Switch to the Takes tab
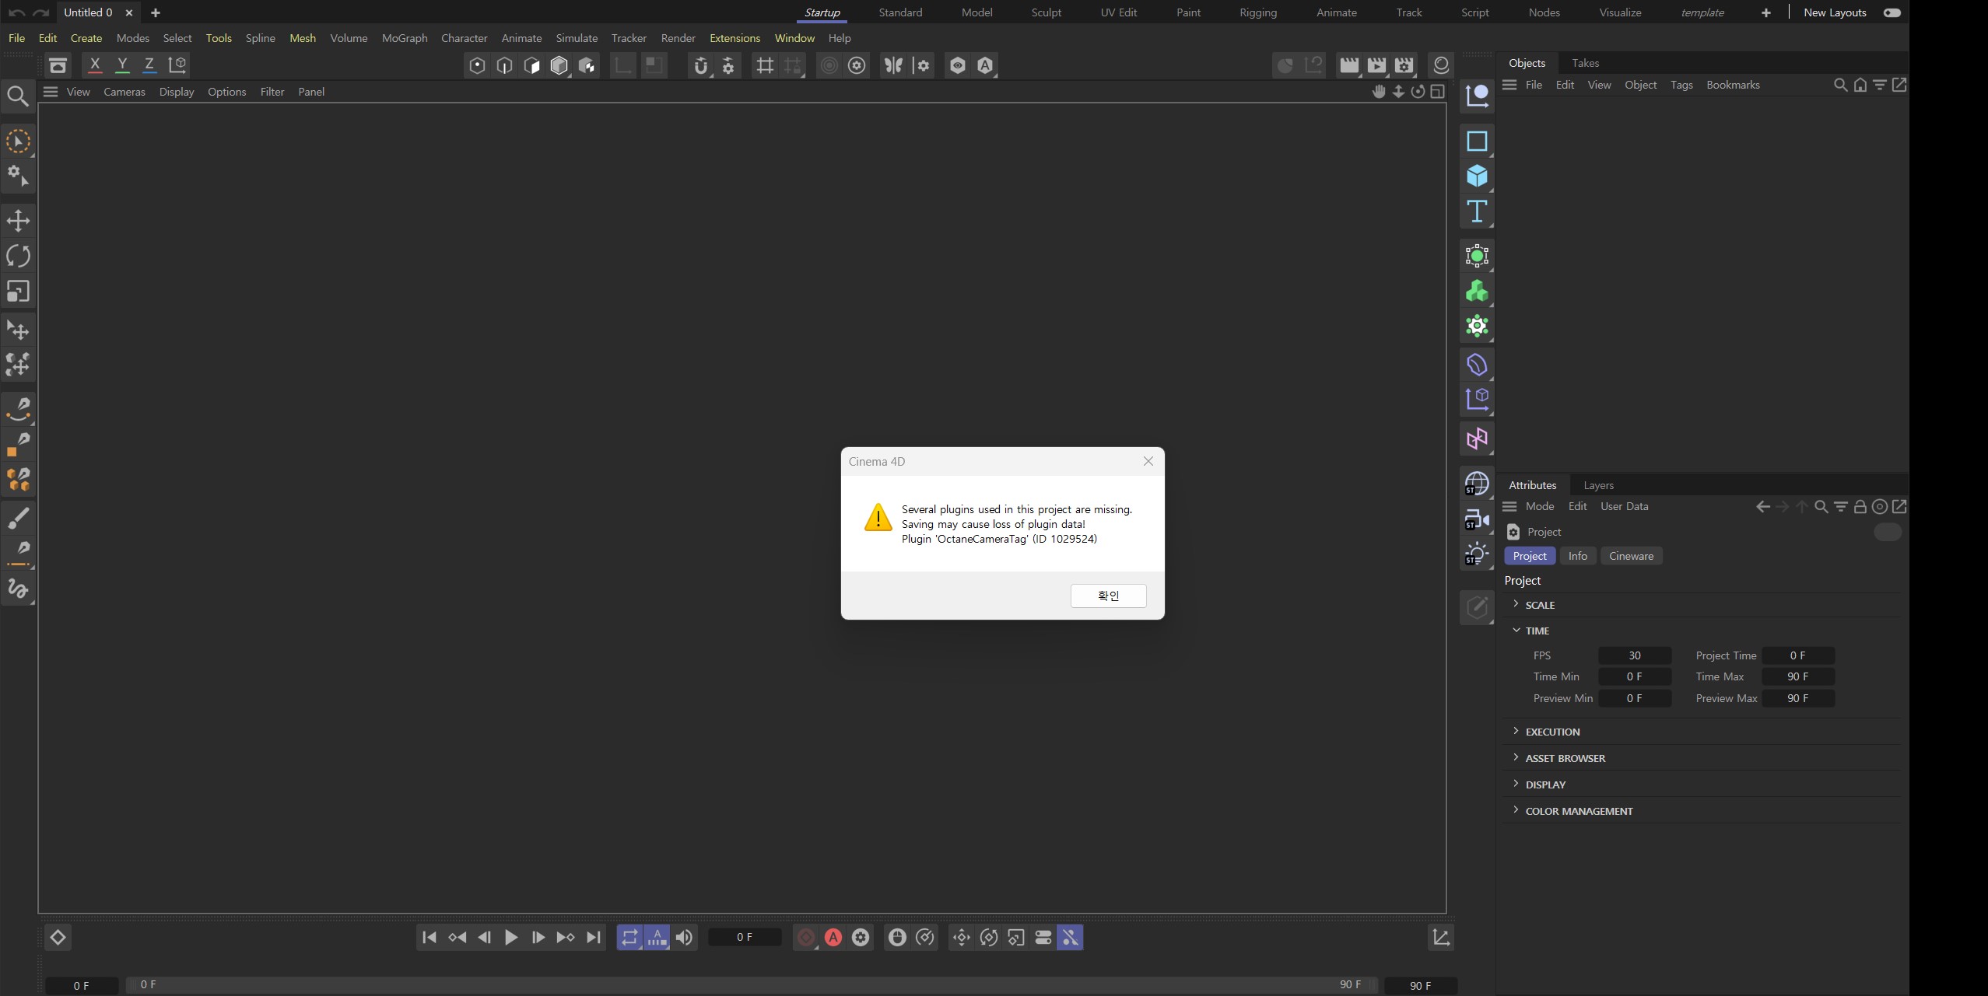The height and width of the screenshot is (996, 1988). pos(1585,63)
